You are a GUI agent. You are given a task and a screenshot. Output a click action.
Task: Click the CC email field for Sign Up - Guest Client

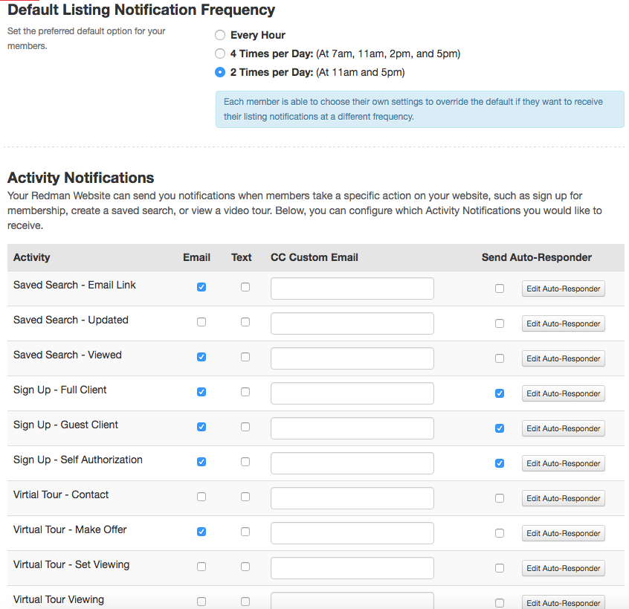352,428
